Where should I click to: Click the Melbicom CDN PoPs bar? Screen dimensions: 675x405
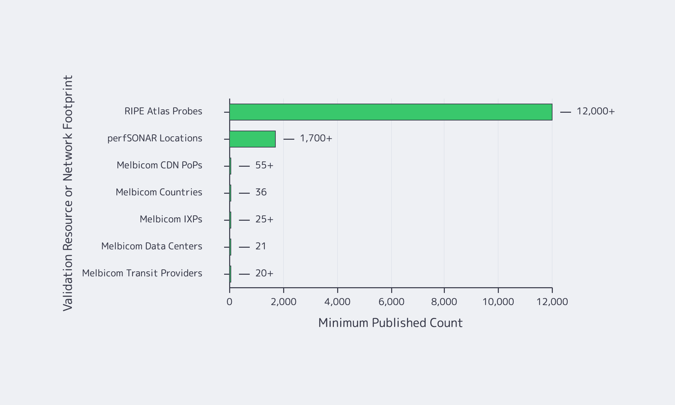click(x=231, y=165)
